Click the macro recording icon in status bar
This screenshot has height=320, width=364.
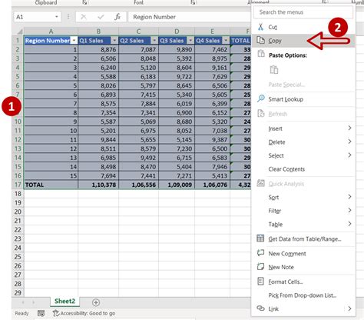pos(41,313)
